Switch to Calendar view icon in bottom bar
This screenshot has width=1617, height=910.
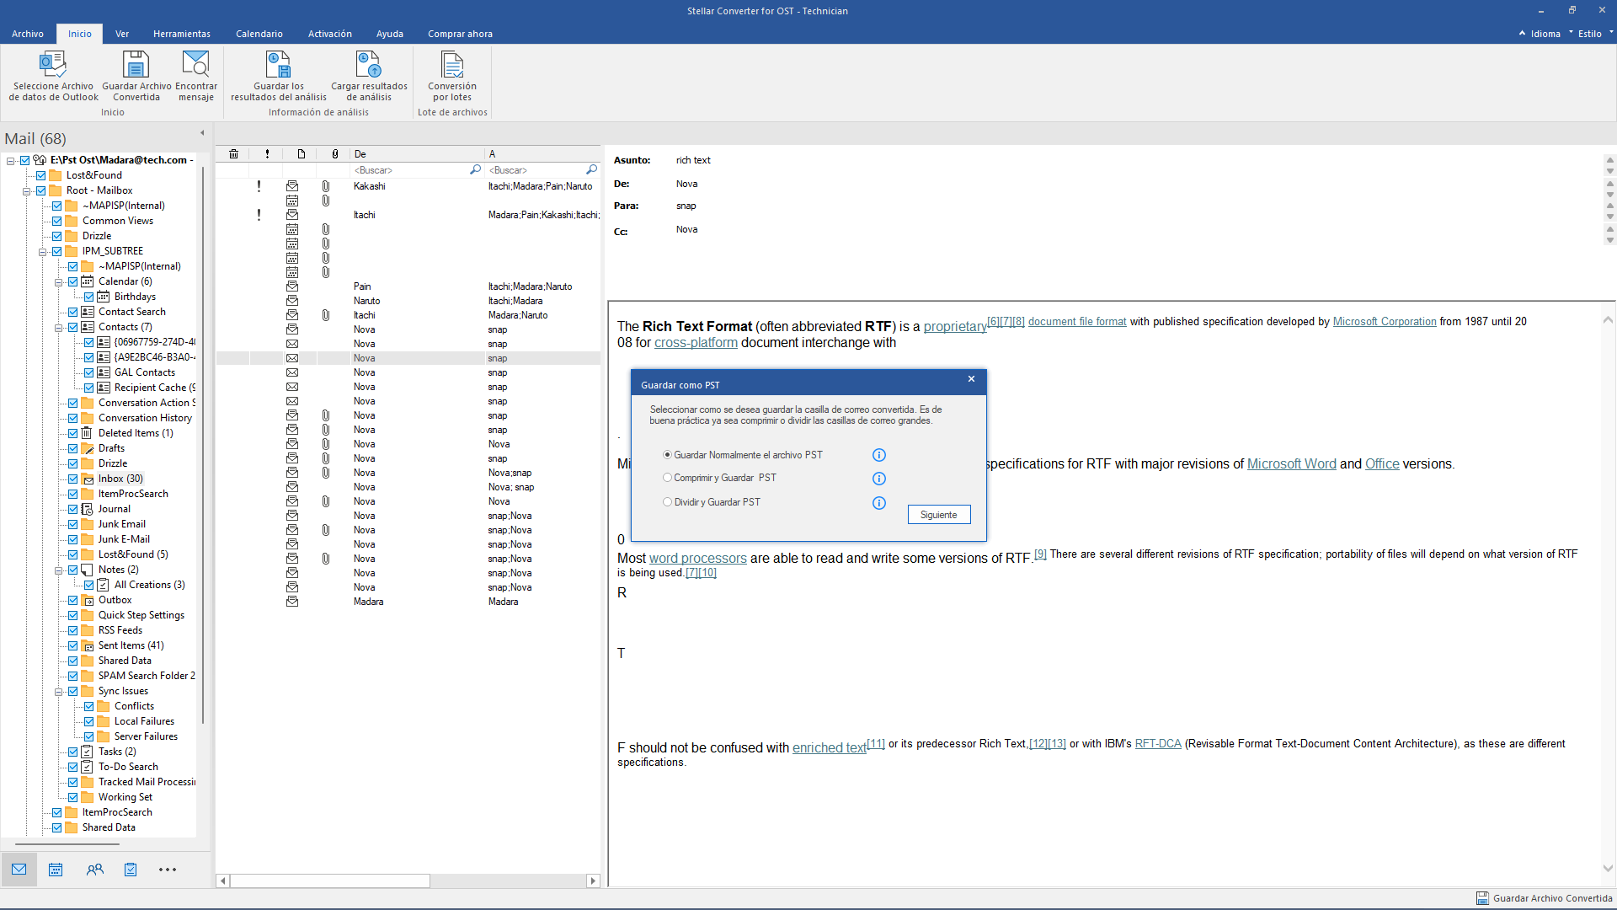(x=56, y=870)
